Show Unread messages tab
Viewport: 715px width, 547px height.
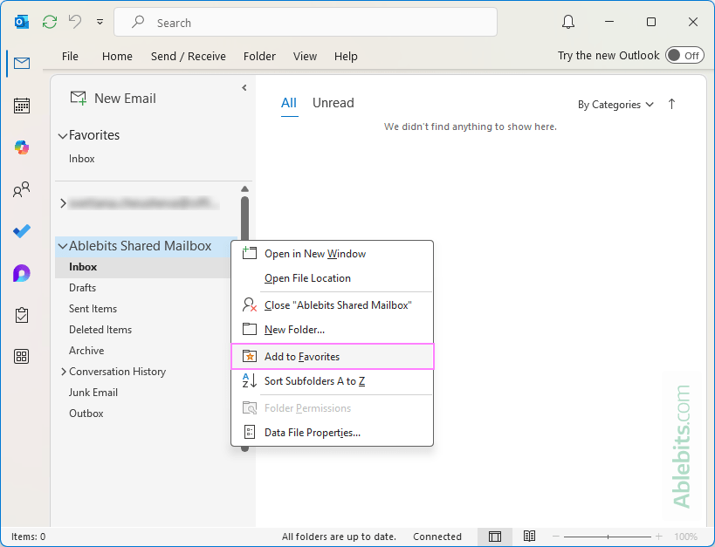coord(333,103)
